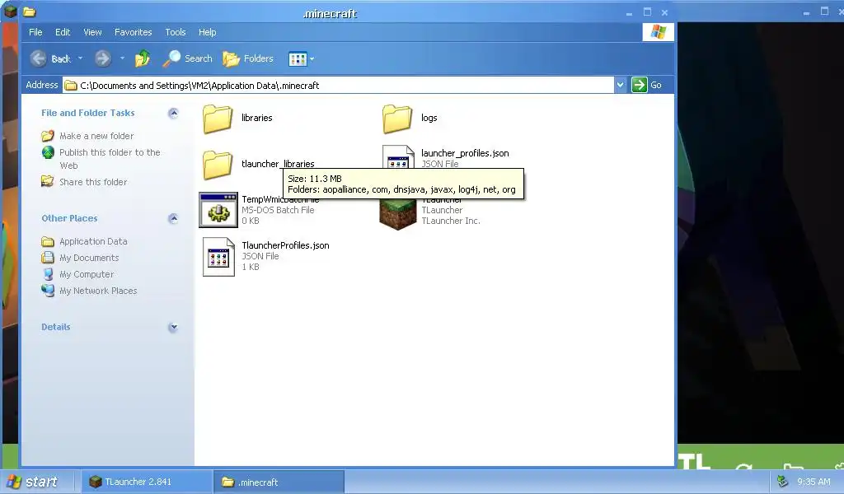Select the TLauncher grass block icon
The image size is (844, 494).
coord(398,213)
